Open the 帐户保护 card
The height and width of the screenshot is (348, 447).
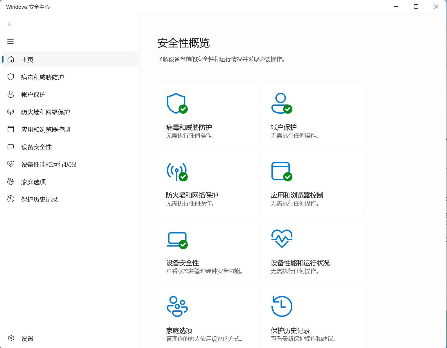[x=312, y=116]
